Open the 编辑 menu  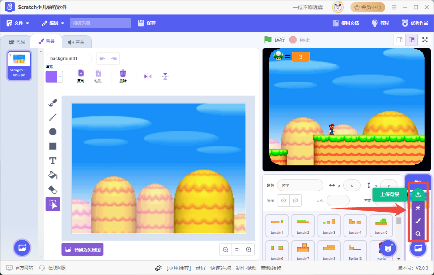click(x=53, y=23)
